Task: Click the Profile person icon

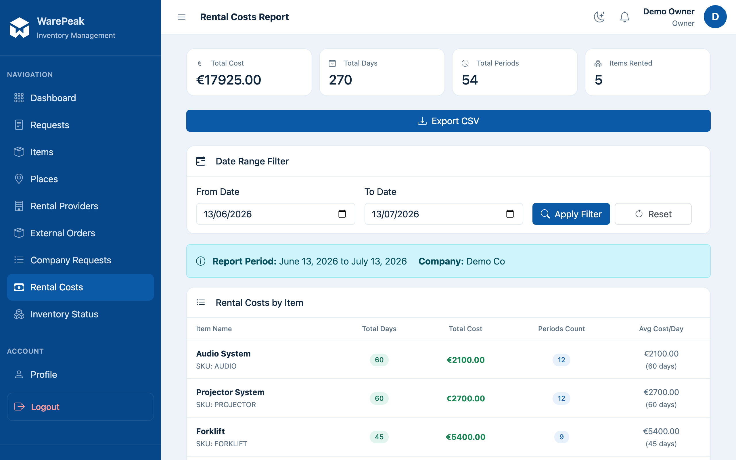Action: click(x=19, y=375)
